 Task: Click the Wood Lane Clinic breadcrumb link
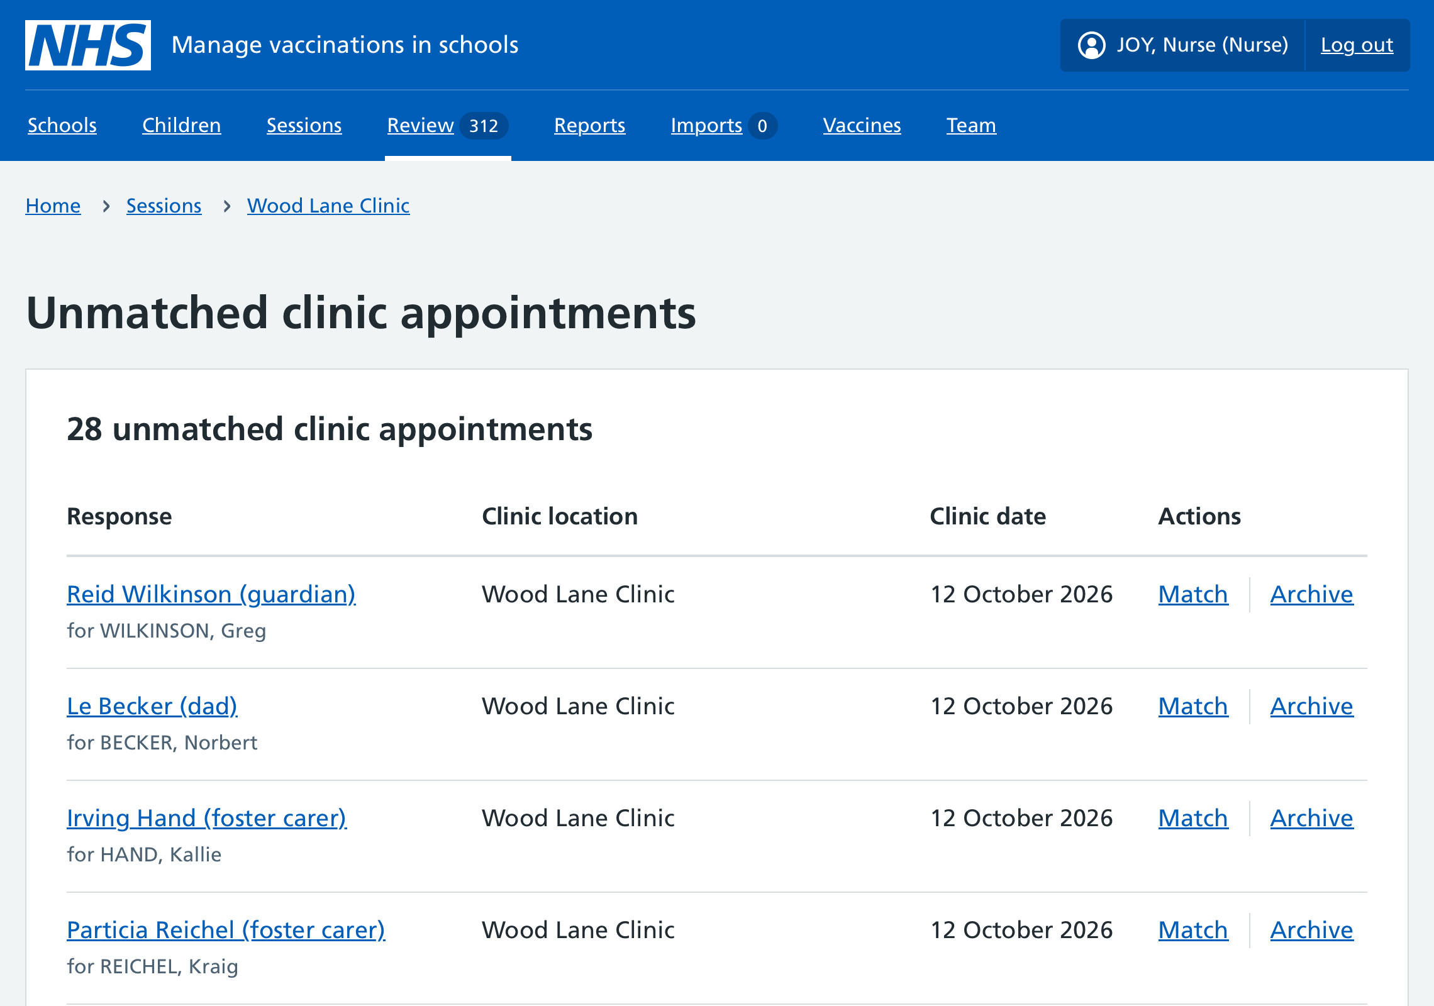point(328,206)
